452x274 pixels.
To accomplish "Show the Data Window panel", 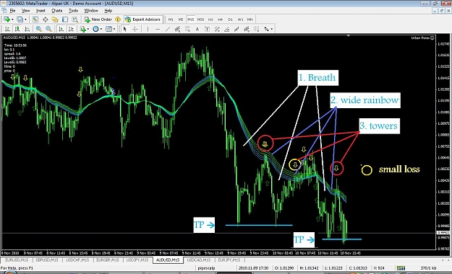I will click(46, 19).
